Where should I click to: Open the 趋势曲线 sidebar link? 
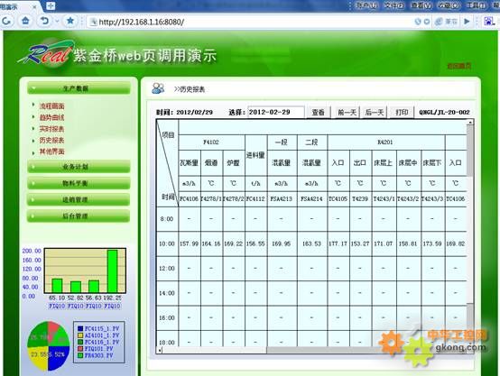[x=51, y=117]
